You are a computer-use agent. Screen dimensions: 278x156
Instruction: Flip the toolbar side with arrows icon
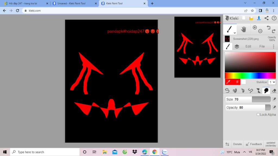pyautogui.click(x=227, y=144)
